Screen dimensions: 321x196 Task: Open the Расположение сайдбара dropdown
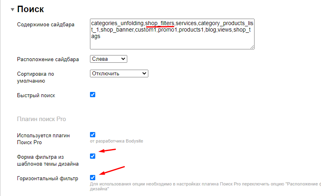pos(109,59)
